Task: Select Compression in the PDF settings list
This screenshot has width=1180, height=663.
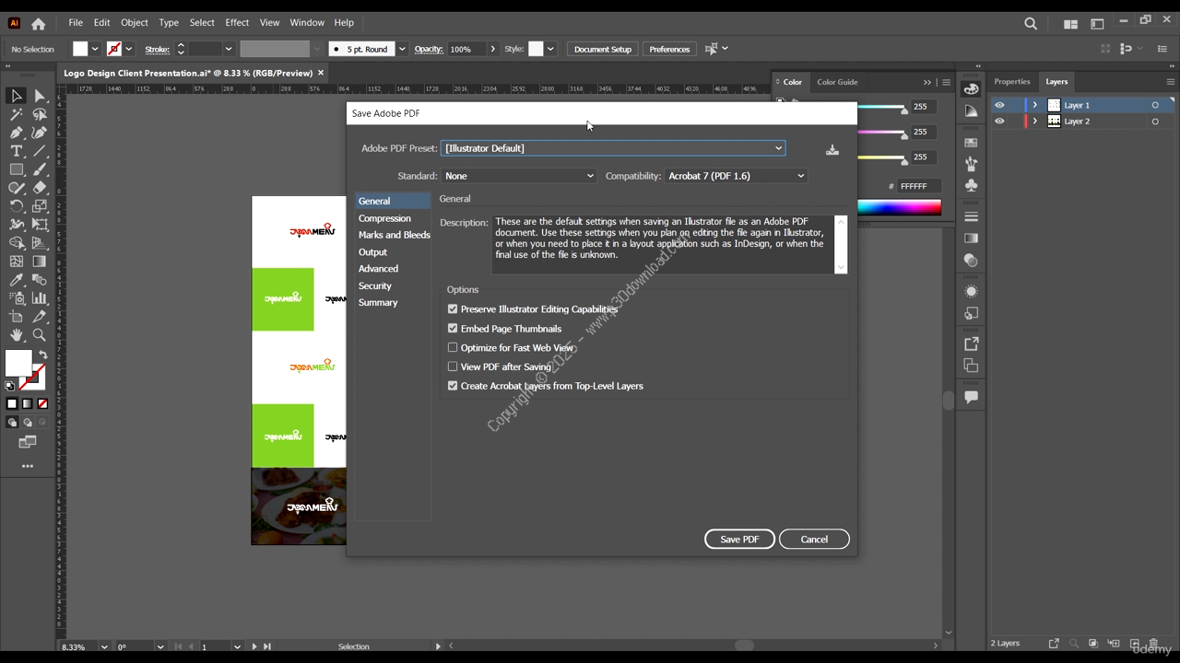Action: click(384, 218)
